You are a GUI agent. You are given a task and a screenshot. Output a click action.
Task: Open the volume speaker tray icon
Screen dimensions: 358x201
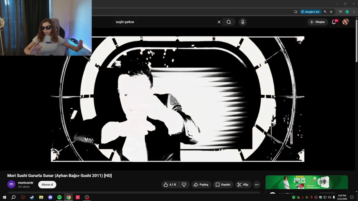(x=329, y=197)
